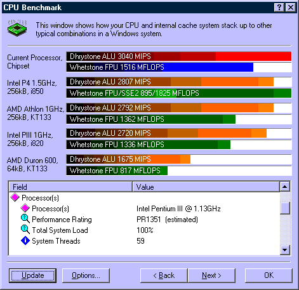
Task: Select the System Threads row
Action: tap(144, 241)
